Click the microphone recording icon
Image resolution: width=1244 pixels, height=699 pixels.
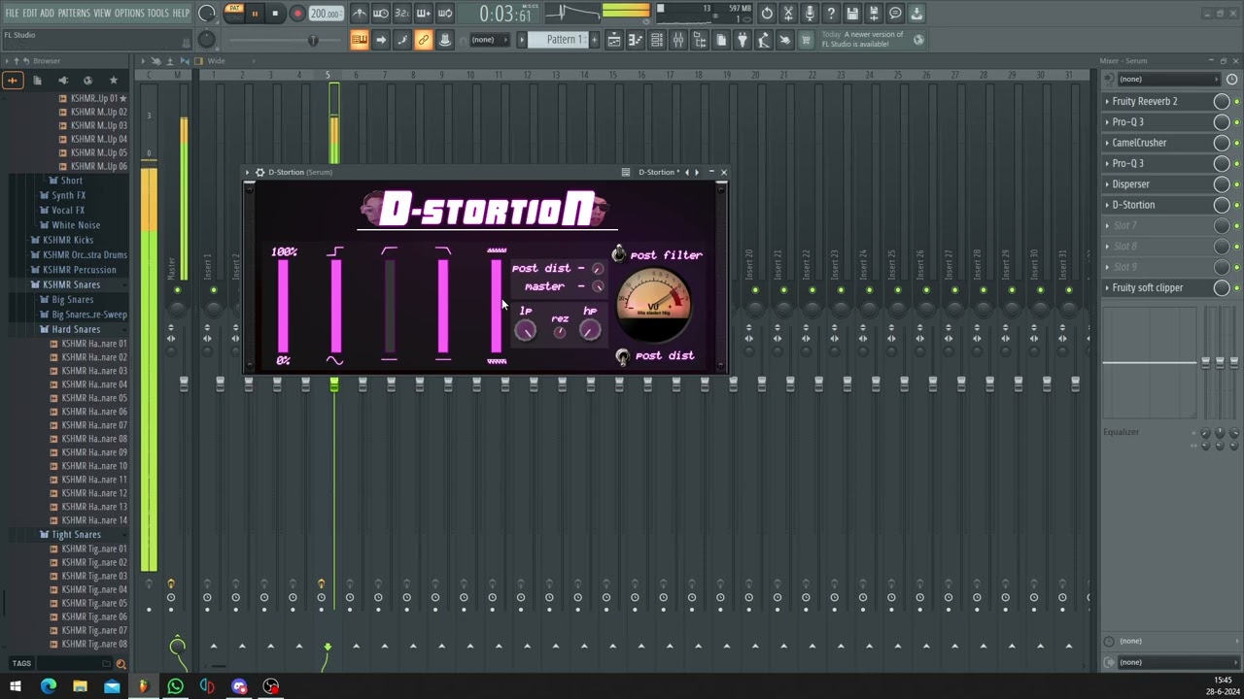[810, 14]
